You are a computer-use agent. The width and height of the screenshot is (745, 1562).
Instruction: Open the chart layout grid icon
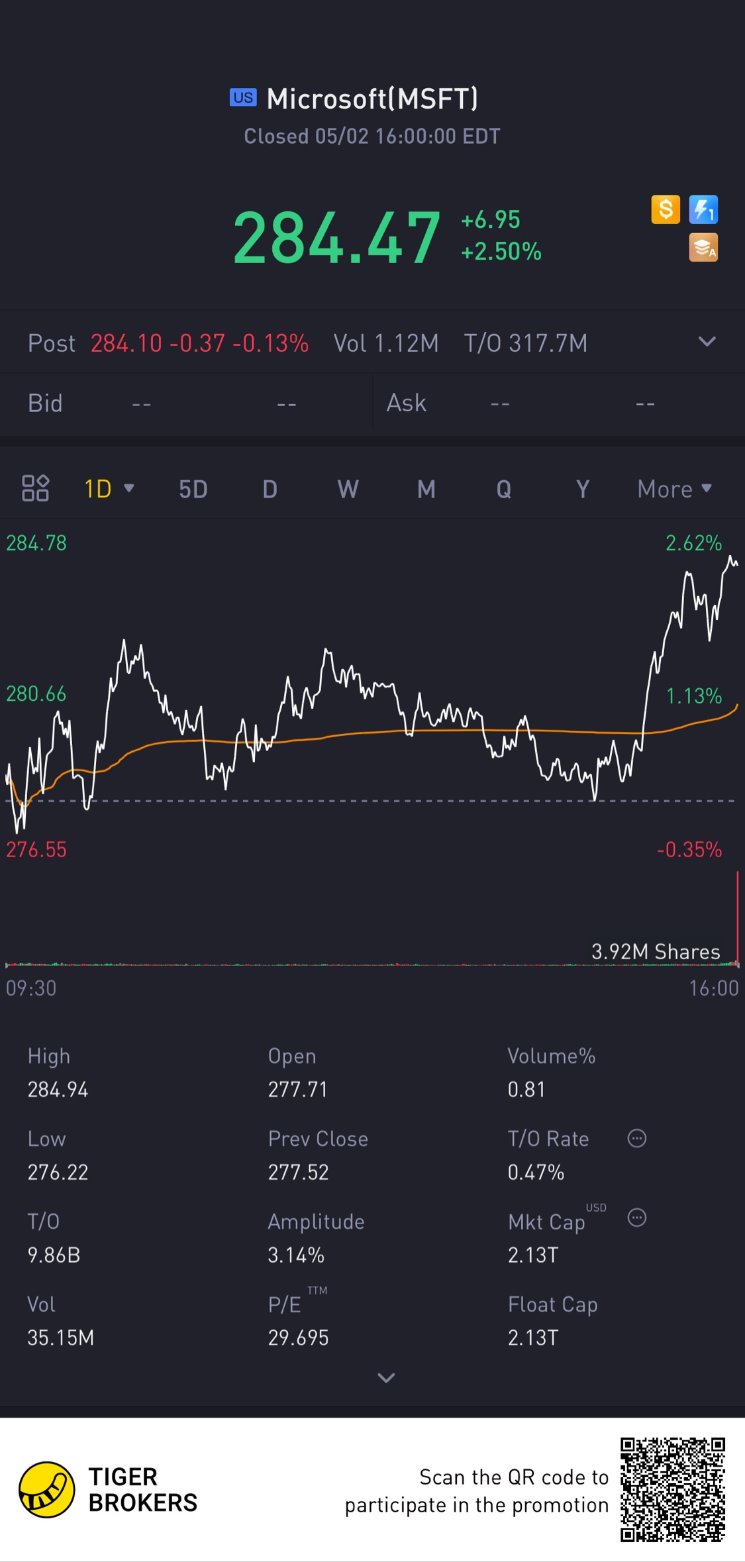pyautogui.click(x=36, y=488)
